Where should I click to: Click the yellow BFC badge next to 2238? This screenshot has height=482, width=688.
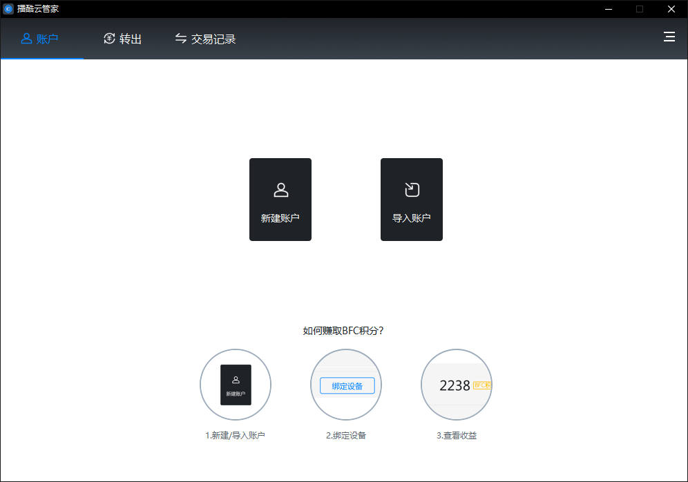pyautogui.click(x=482, y=385)
